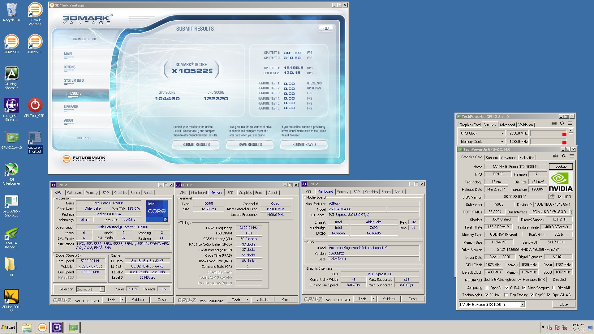Open the System Info section in 3DMark Vantage
Image resolution: width=594 pixels, height=334 pixels.
[74, 80]
